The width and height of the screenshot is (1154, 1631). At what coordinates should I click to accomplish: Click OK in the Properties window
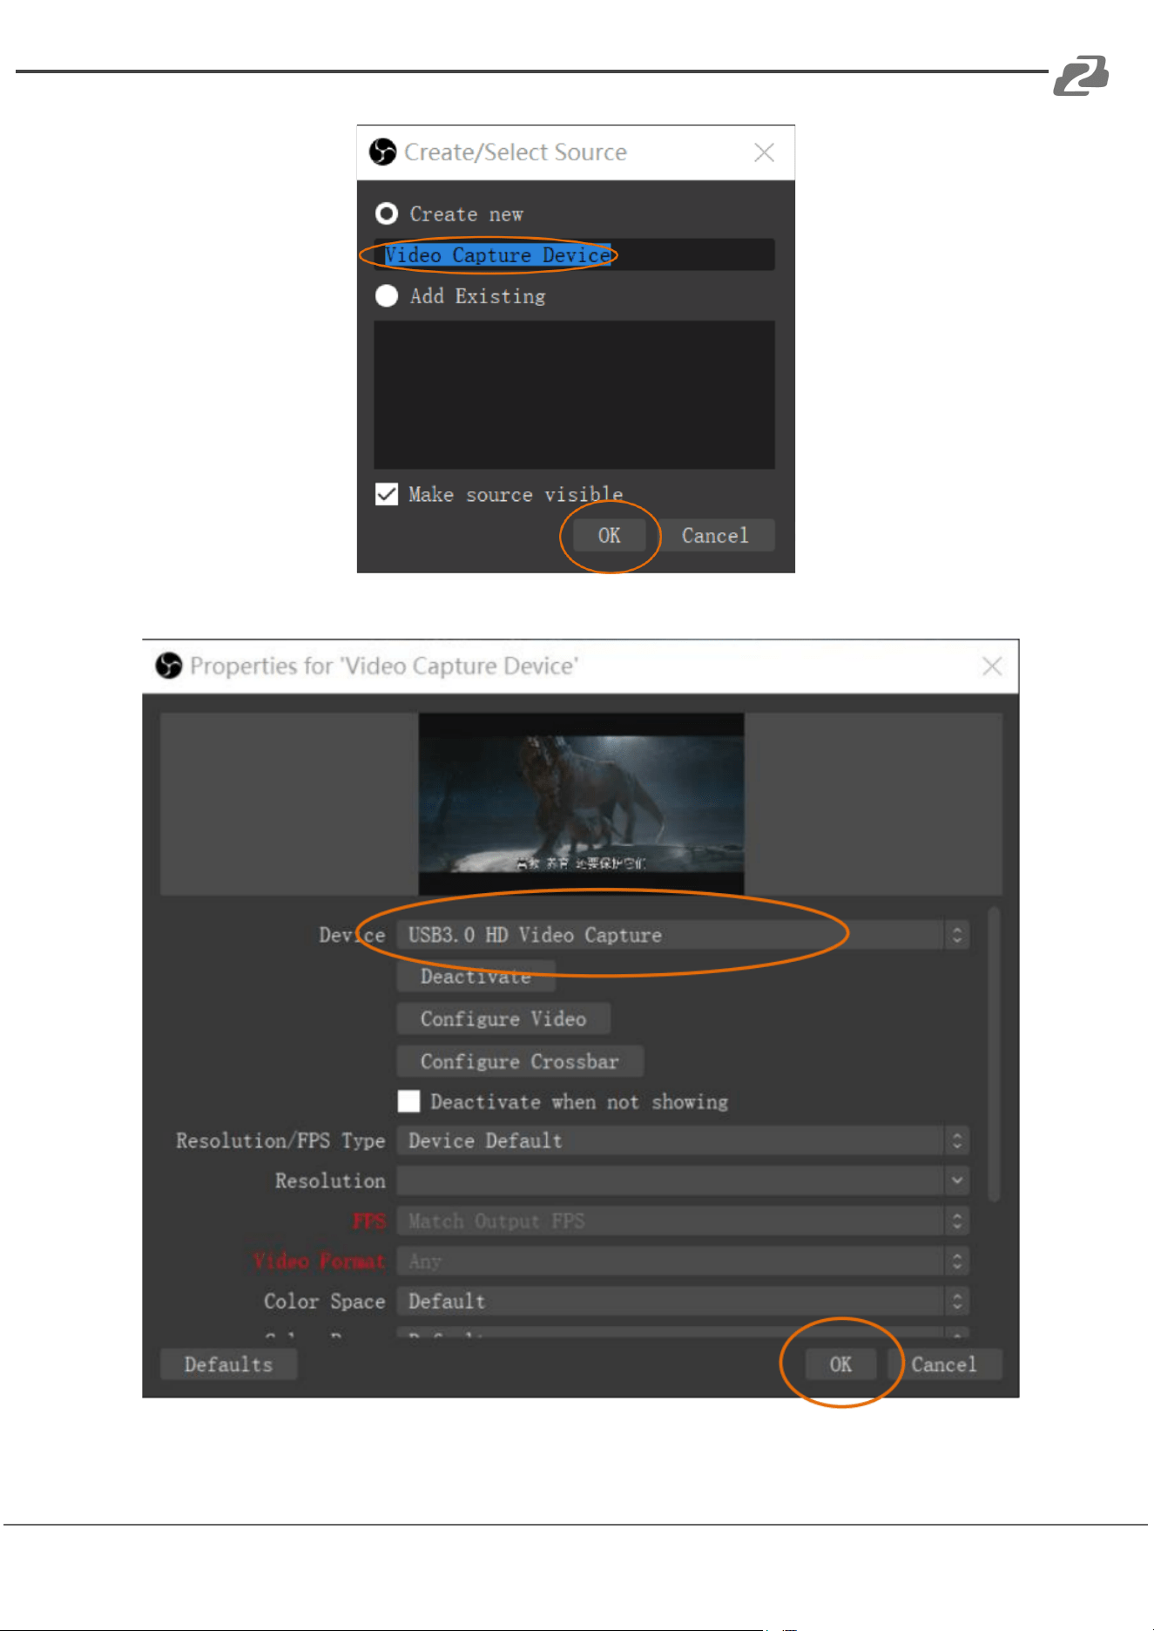click(x=840, y=1364)
